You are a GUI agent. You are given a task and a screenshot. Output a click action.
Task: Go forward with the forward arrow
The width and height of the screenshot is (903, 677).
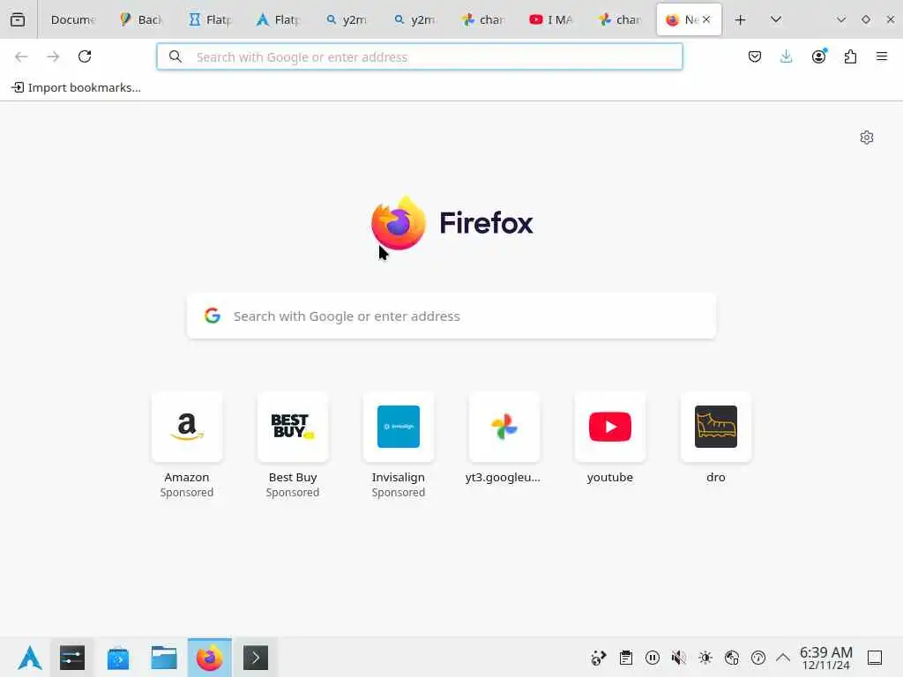pos(53,56)
